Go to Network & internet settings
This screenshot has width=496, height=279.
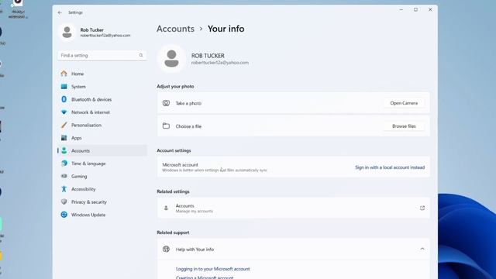[102, 112]
